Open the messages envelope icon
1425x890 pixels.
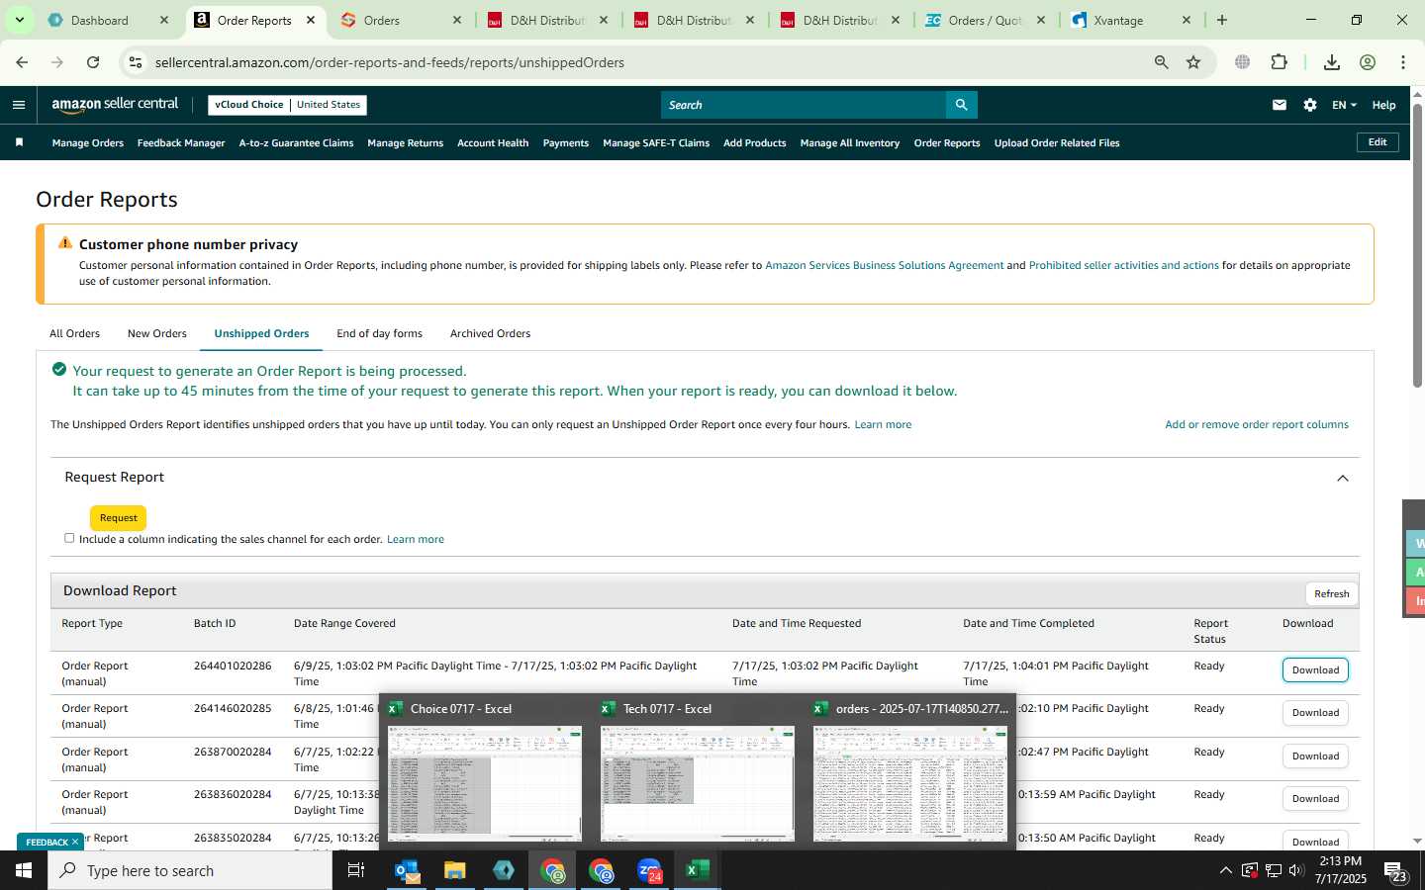tap(1280, 105)
